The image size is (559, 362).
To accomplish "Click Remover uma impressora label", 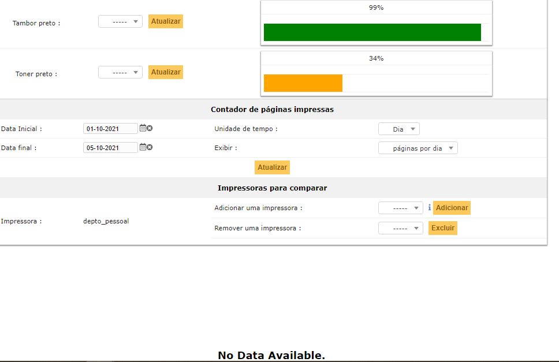I will pos(258,229).
